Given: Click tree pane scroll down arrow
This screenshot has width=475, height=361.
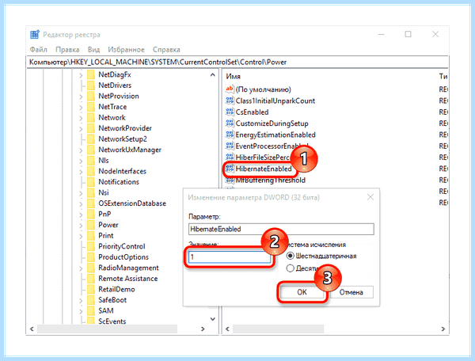Looking at the screenshot, I should (x=213, y=319).
